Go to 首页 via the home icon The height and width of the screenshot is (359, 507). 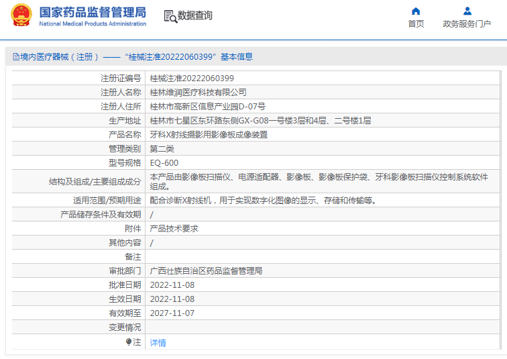416,11
